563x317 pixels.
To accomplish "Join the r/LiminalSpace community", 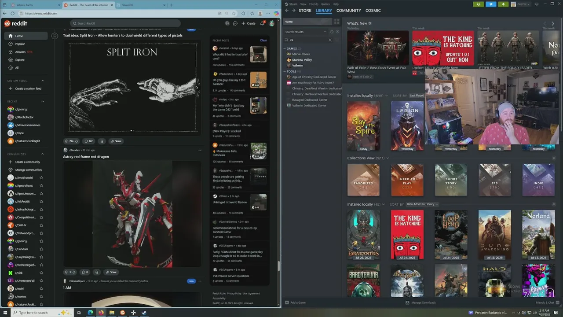I will coord(191,281).
